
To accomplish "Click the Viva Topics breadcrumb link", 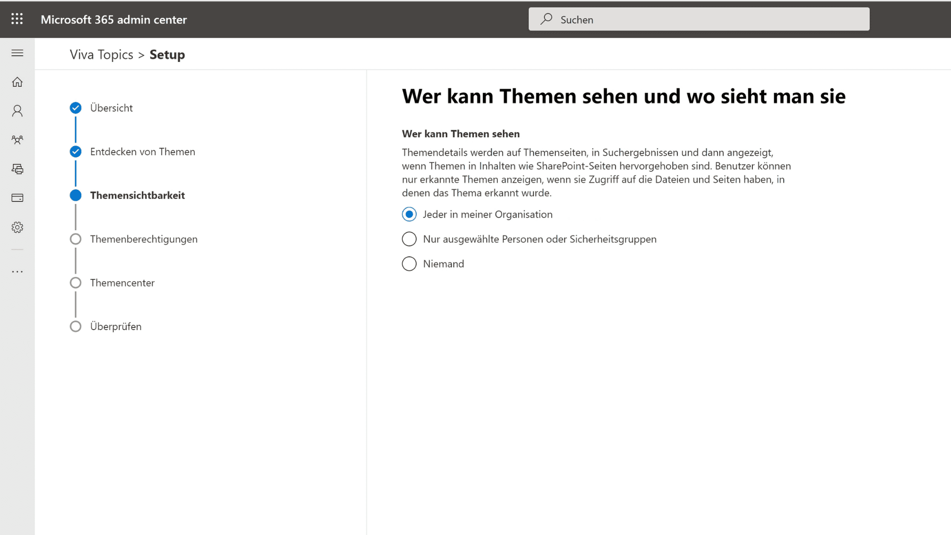I will pos(102,54).
